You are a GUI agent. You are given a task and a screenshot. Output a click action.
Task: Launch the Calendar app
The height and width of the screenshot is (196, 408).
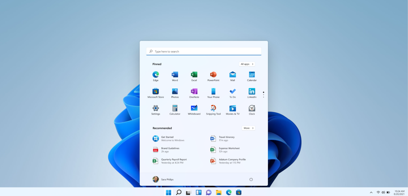[252, 76]
